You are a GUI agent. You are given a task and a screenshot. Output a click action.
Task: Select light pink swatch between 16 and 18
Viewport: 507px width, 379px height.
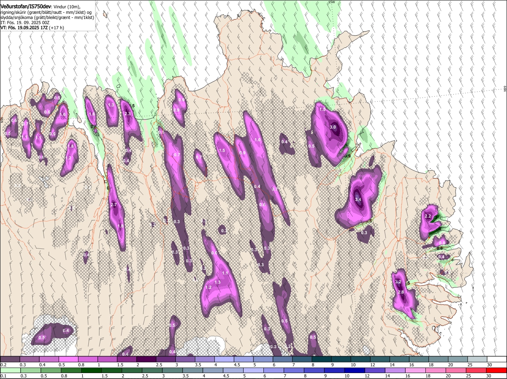416,371
